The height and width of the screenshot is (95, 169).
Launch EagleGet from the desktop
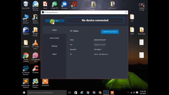pos(26,31)
